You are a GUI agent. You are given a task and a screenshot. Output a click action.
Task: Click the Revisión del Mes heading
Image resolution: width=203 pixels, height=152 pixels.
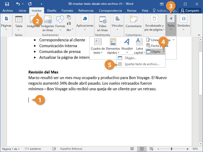(43, 72)
